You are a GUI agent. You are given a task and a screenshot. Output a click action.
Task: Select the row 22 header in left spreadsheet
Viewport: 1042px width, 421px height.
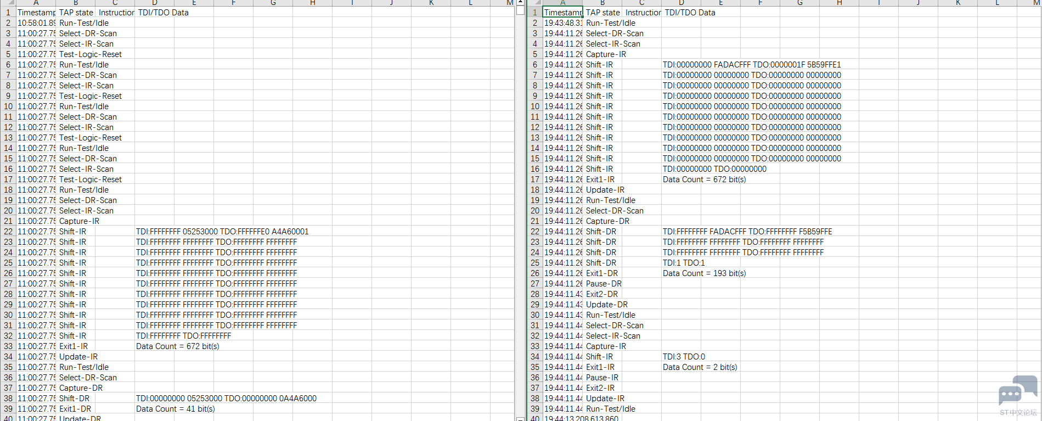tap(8, 231)
